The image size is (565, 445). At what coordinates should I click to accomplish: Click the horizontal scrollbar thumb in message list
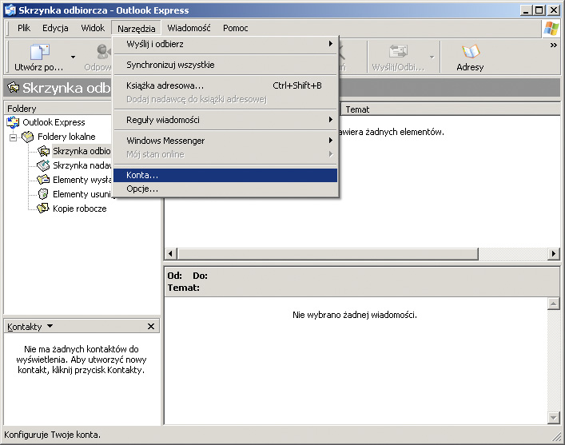328,254
